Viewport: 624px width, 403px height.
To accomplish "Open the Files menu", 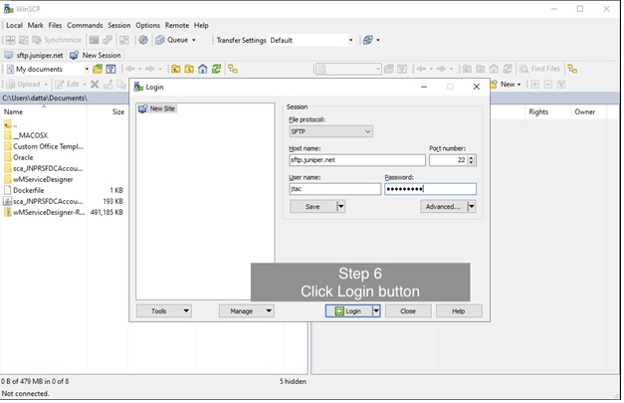I will tap(55, 26).
